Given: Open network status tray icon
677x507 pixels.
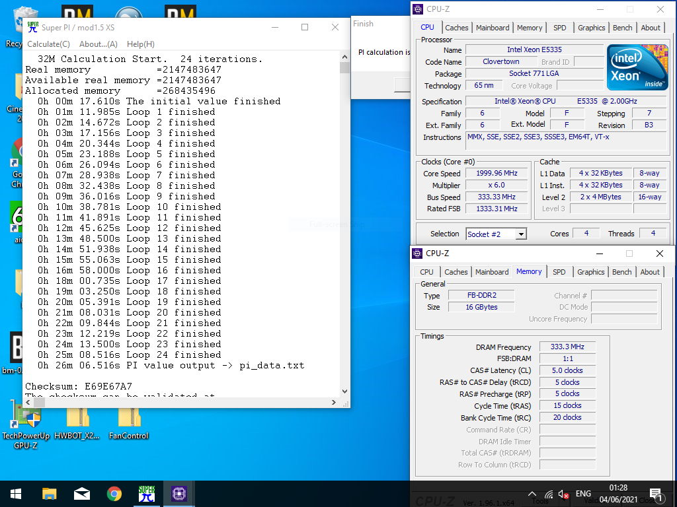Looking at the screenshot, I should click(x=549, y=494).
